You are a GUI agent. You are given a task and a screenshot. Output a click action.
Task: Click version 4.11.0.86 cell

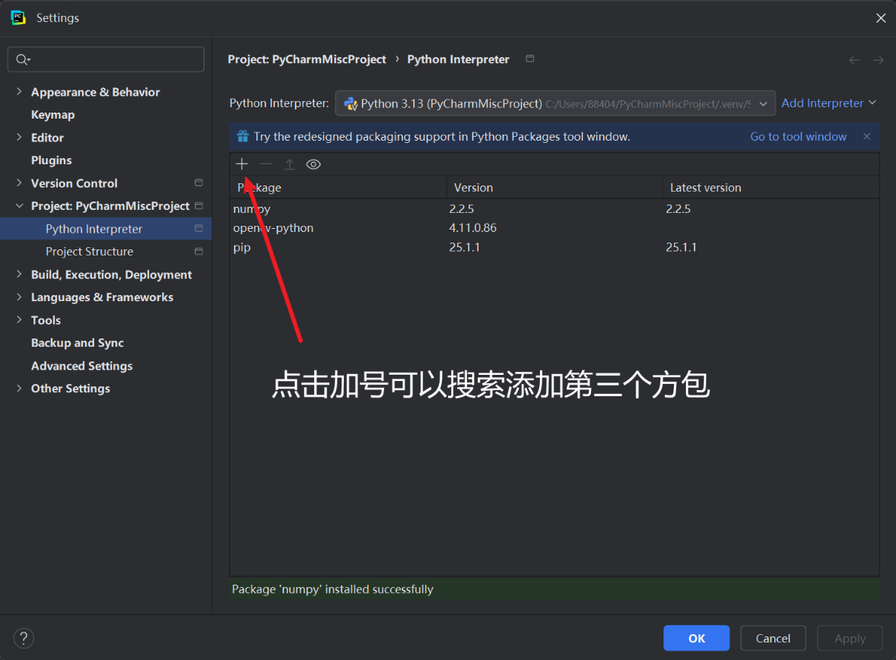[x=472, y=227]
